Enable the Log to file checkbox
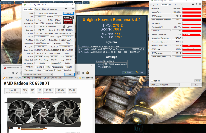This screenshot has height=133, width=206. click(x=152, y=81)
